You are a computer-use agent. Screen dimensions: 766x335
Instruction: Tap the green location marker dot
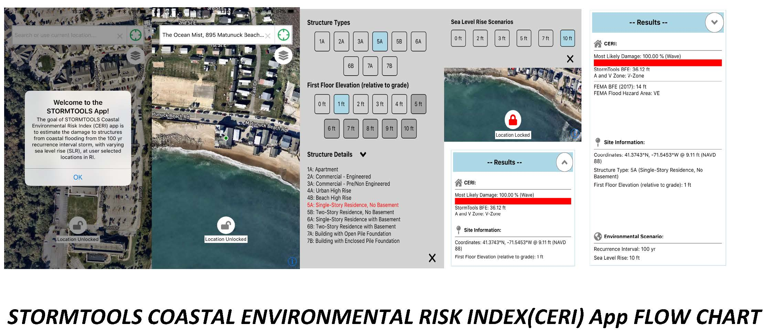coord(226,138)
